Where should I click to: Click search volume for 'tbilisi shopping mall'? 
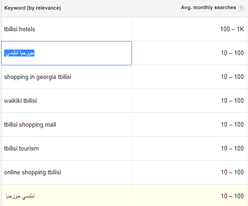232,124
